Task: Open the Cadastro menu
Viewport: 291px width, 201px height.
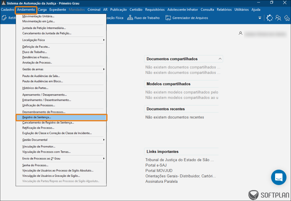Action: (x=7, y=10)
